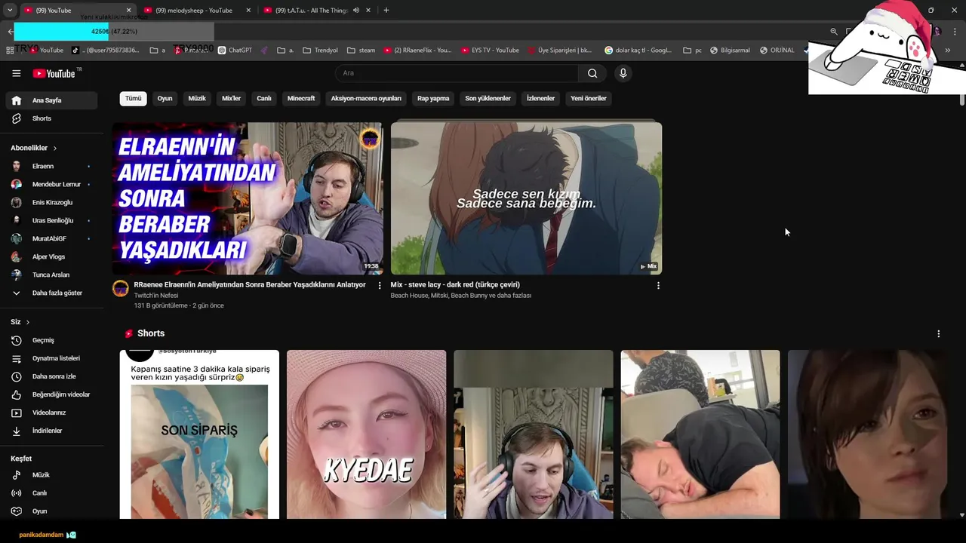
Task: Click the YouTube logo
Action: [x=54, y=73]
